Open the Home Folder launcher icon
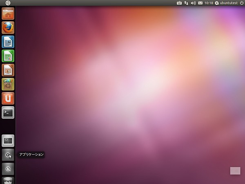This screenshot has width=245, height=184. (8, 13)
